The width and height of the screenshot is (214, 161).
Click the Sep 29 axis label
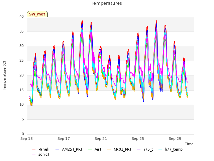pyautogui.click(x=175, y=139)
